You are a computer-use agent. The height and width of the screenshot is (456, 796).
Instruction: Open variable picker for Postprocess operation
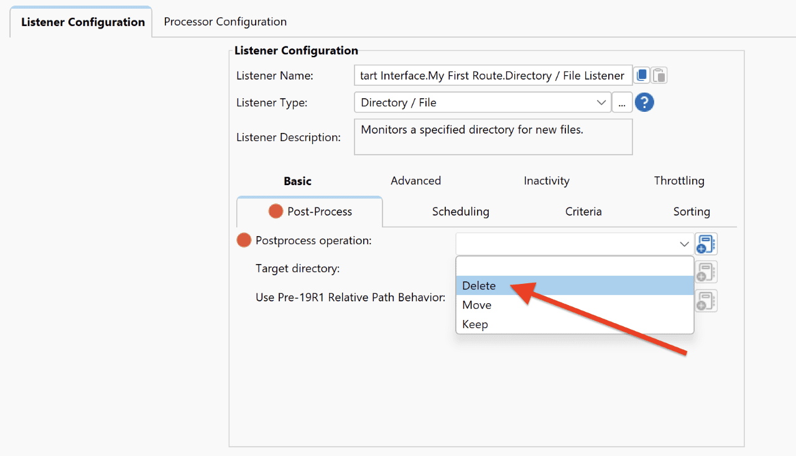pyautogui.click(x=706, y=244)
